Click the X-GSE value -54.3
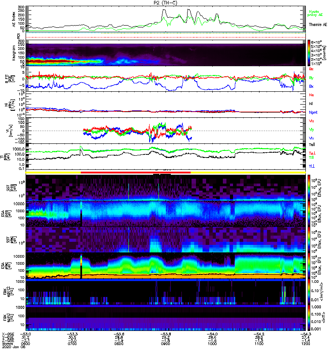The height and width of the screenshot is (353, 331). [x=305, y=334]
